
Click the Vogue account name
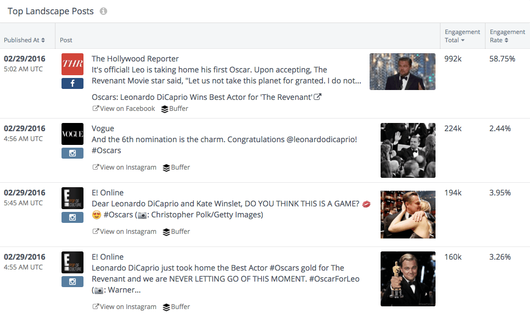103,128
